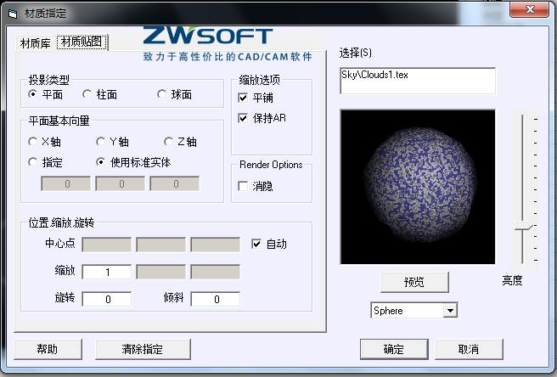Viewport: 557px width, 377px height.
Task: Choose 柱面 projection type
Action: (x=87, y=94)
